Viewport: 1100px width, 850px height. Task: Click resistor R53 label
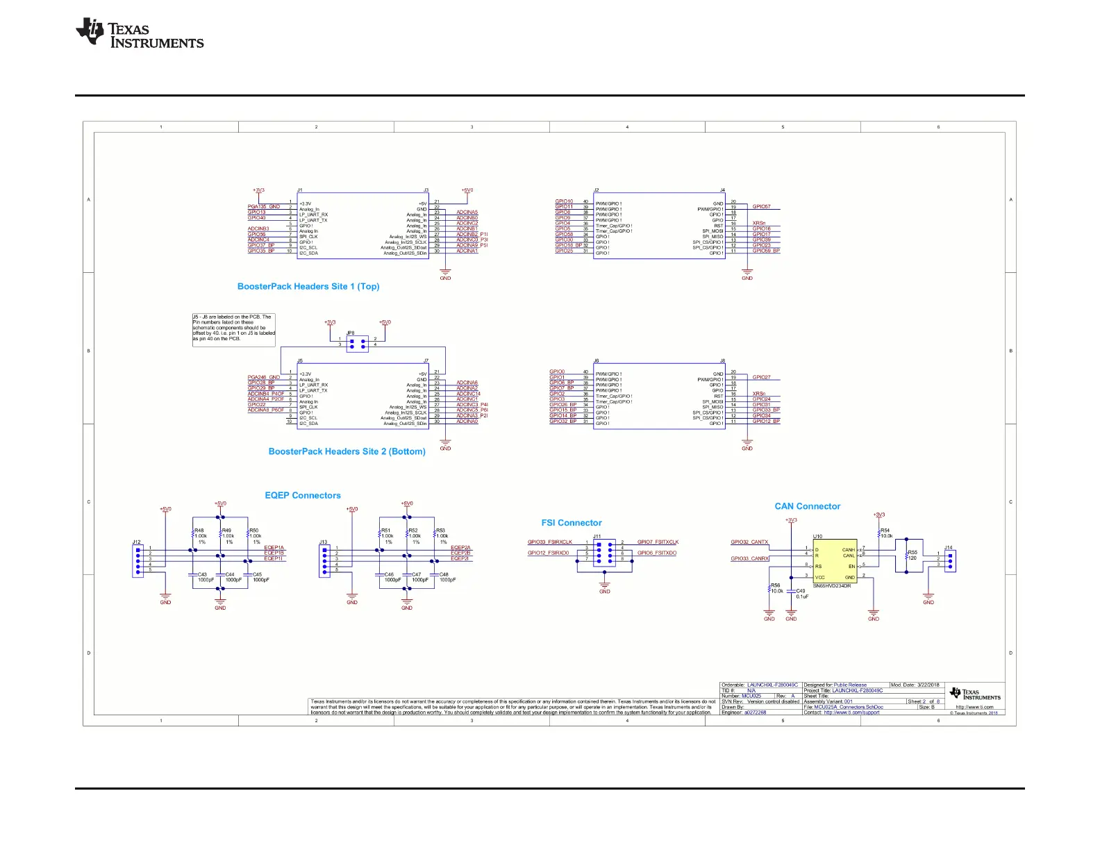(440, 531)
